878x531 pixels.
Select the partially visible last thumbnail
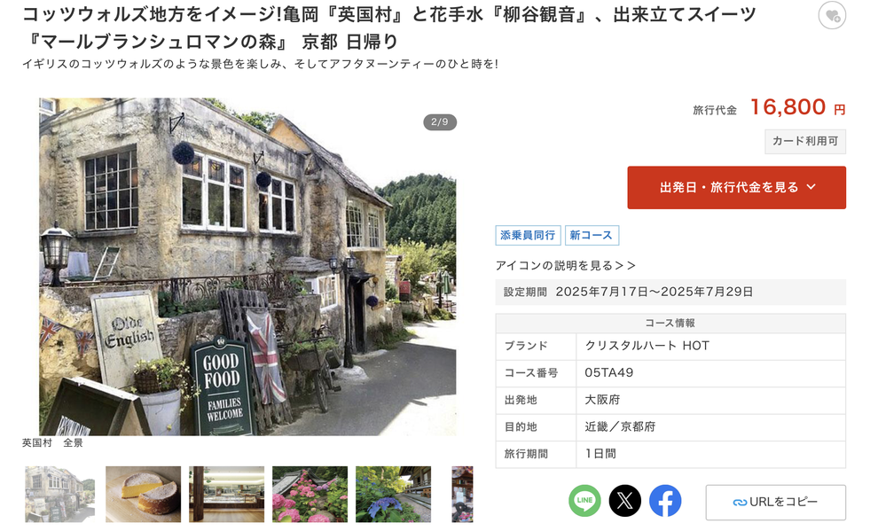463,494
